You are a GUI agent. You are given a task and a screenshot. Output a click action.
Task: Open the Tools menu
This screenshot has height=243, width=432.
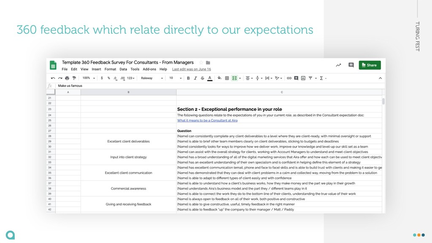[135, 69]
